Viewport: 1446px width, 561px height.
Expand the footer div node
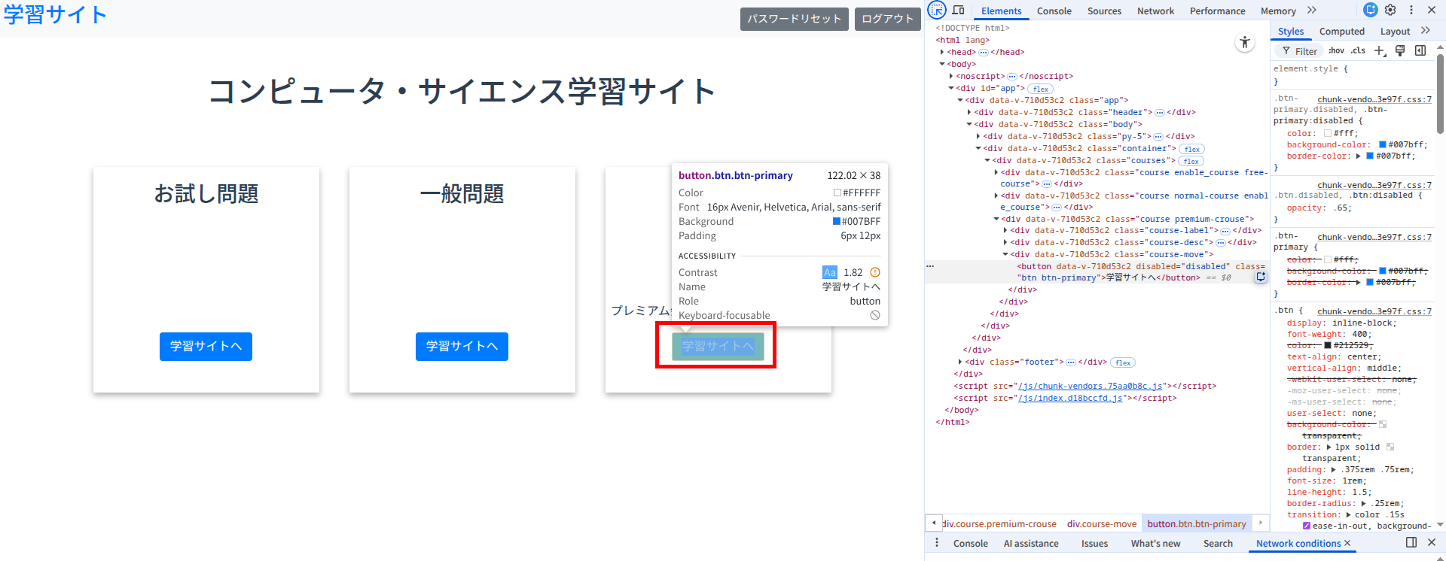click(x=960, y=362)
